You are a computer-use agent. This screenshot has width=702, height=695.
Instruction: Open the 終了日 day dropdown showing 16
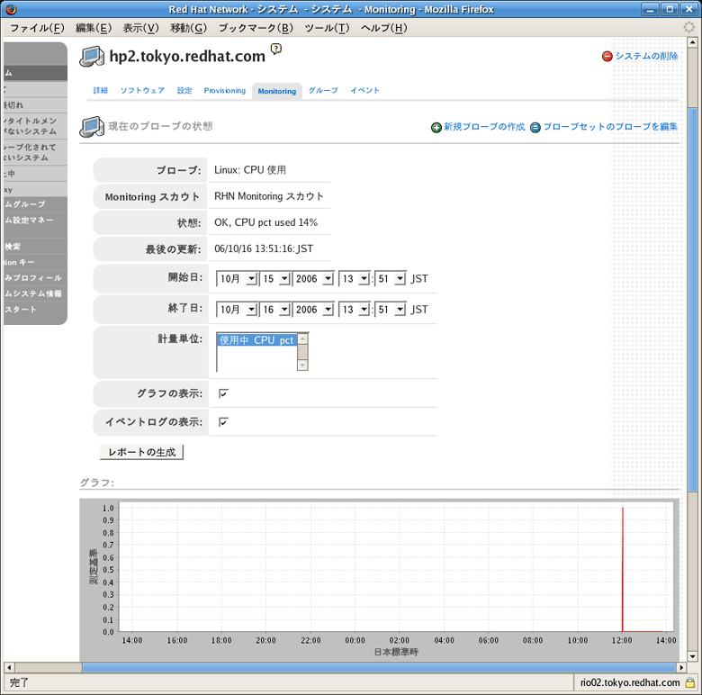274,310
